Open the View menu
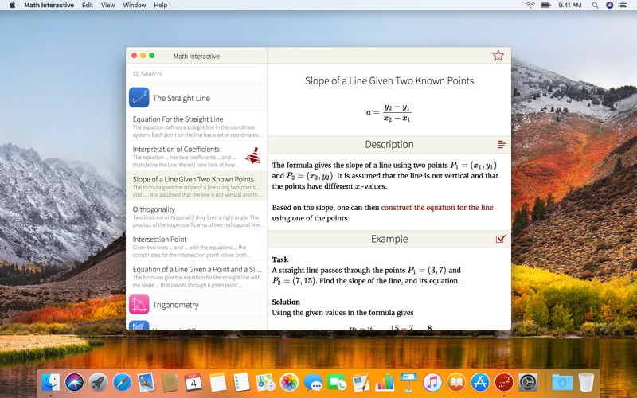Screen dimensions: 637x398 (x=107, y=5)
